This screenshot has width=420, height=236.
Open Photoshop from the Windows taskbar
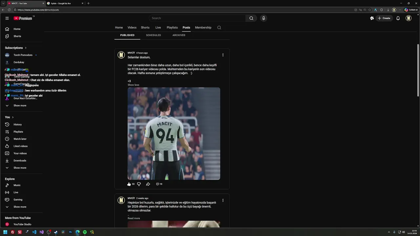coord(70,232)
